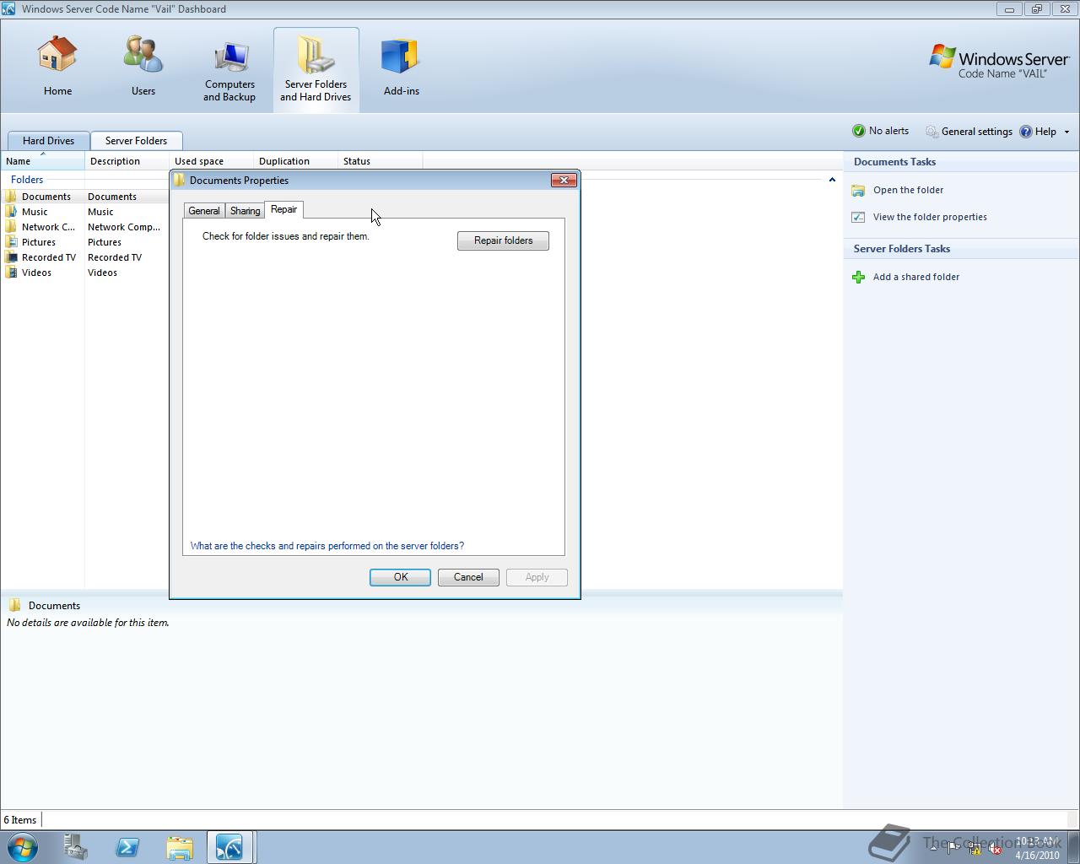Viewport: 1080px width, 864px height.
Task: Sort by the Duplication column header
Action: click(295, 161)
